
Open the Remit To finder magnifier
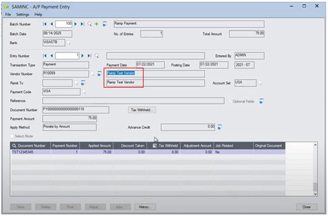[76, 83]
